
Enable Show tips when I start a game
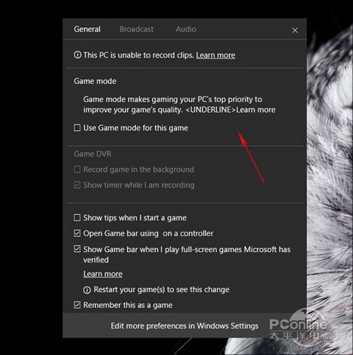(77, 217)
